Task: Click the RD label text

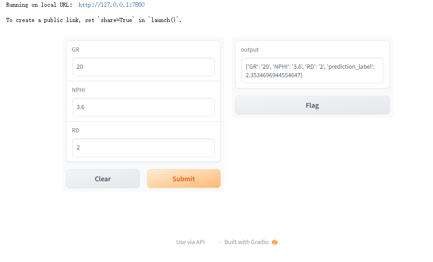Action: click(76, 131)
